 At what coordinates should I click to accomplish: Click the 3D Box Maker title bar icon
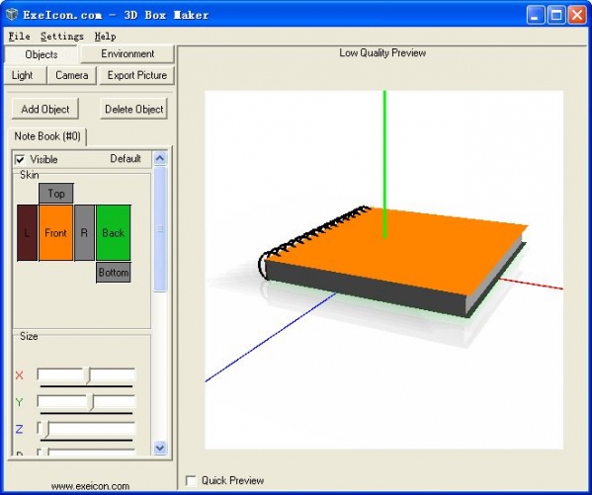point(11,15)
